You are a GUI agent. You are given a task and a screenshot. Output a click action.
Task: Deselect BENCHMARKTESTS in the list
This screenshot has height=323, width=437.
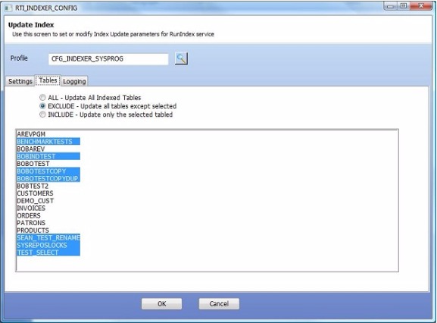coord(48,142)
